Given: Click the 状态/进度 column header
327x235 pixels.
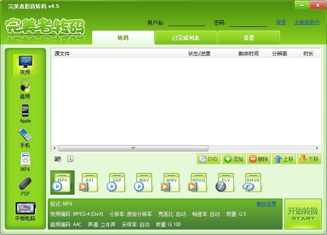Looking at the screenshot, I should pos(210,54).
